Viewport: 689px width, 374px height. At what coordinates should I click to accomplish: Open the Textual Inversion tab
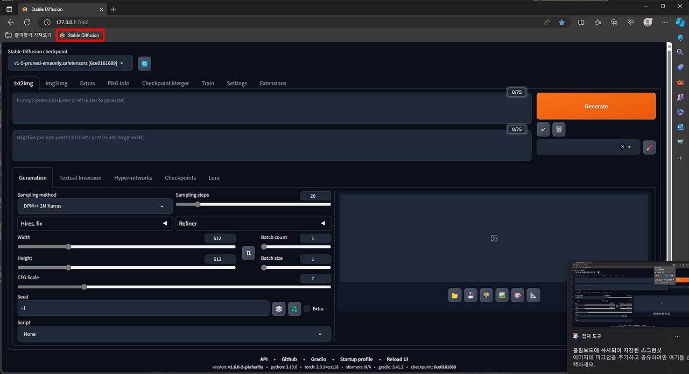click(x=80, y=177)
